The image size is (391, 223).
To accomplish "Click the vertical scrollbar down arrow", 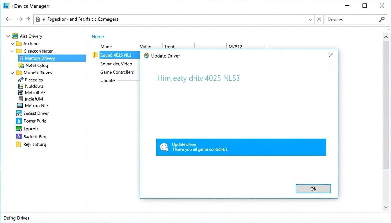I will [x=386, y=207].
